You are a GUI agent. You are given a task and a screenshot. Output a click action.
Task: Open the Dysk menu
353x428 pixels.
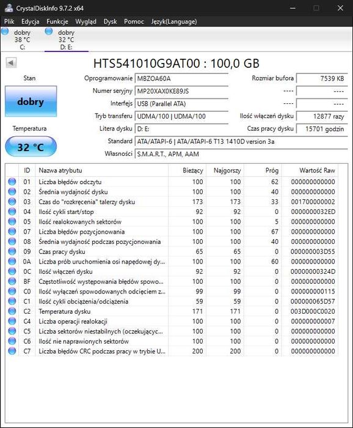[x=110, y=21]
